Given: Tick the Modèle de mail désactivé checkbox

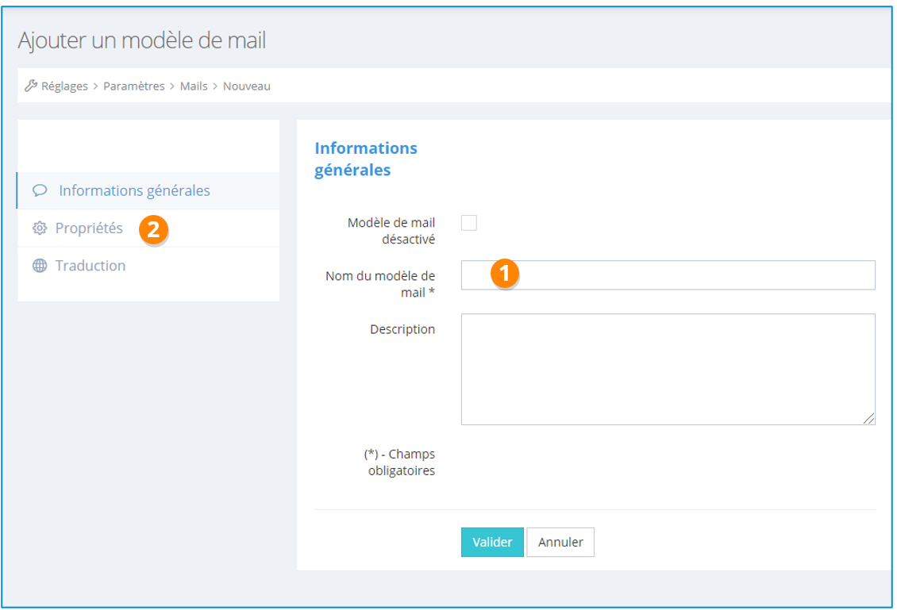Looking at the screenshot, I should [x=469, y=223].
